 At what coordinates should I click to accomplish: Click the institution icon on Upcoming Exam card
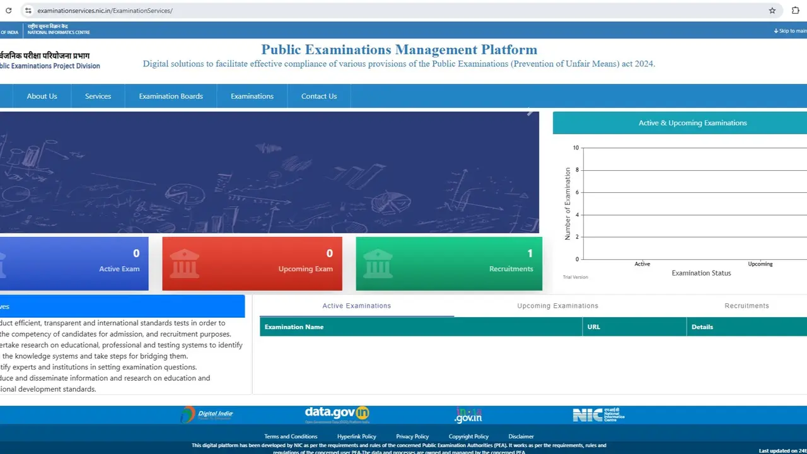coord(185,264)
